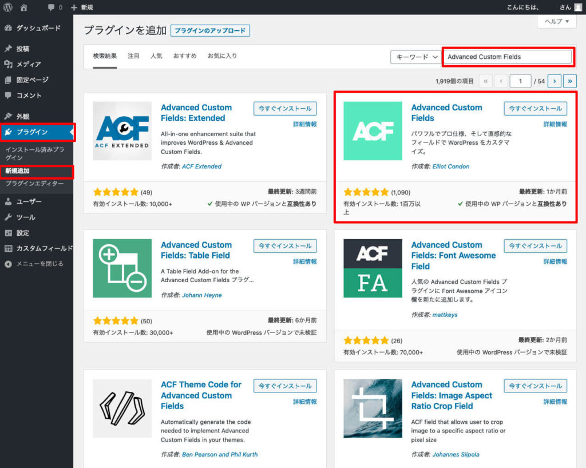Focus the plugin search field

[x=509, y=57]
